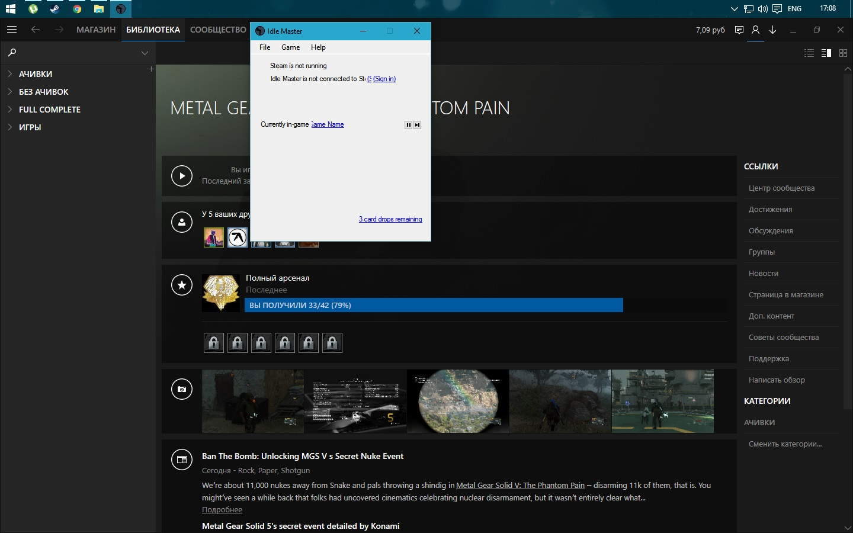Expand the ИГРЫ category

click(x=10, y=127)
